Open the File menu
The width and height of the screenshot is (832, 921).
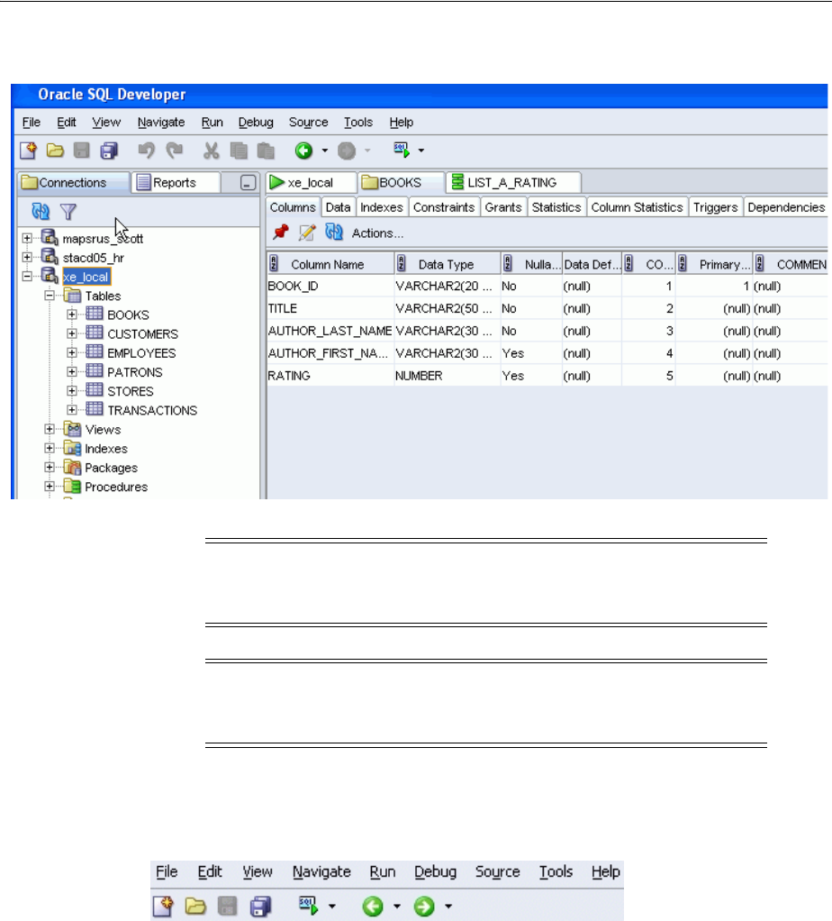(32, 123)
